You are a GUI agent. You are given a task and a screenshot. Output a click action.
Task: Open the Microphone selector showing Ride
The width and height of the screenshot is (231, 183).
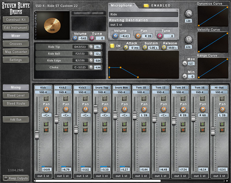coord(143,14)
